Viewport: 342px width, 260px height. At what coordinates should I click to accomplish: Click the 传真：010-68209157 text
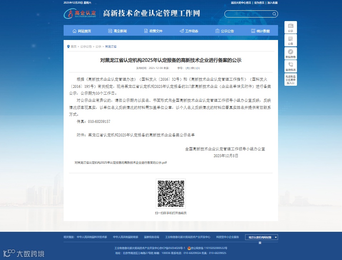(93, 121)
